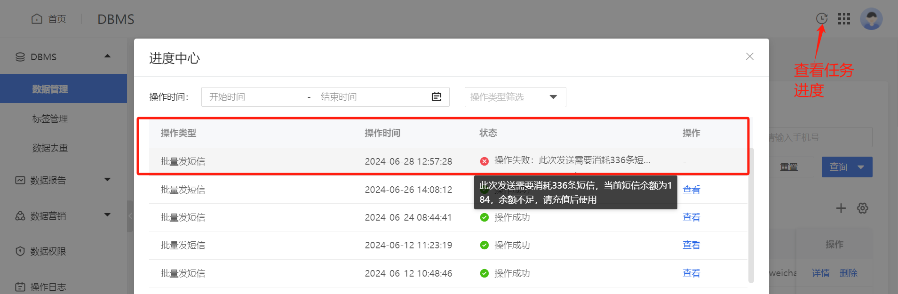Collapse the DBMS sidebar section arrow
Screen dimensions: 898x294
coord(107,56)
